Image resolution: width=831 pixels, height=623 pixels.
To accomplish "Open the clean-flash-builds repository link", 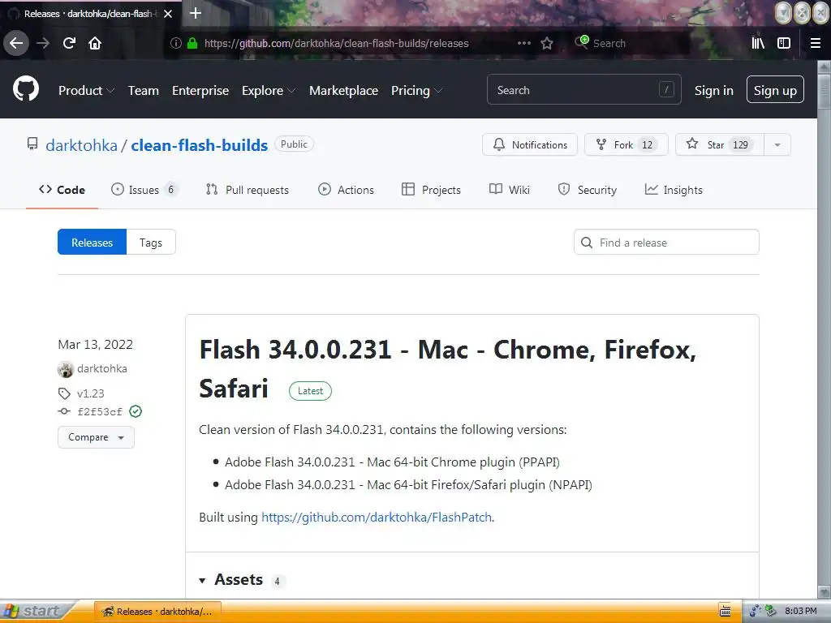I will tap(200, 145).
